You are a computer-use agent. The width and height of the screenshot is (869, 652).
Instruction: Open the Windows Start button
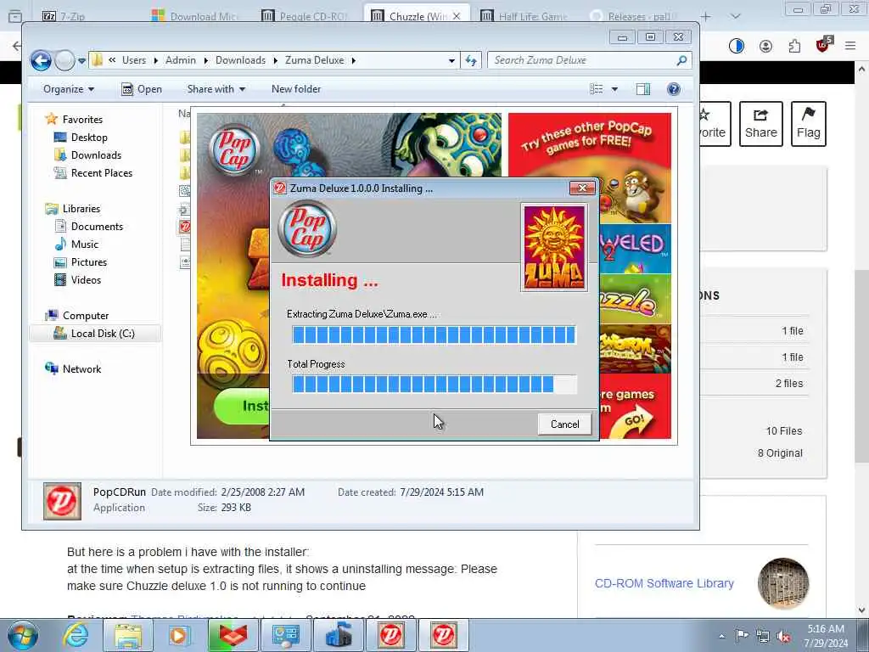coord(22,635)
